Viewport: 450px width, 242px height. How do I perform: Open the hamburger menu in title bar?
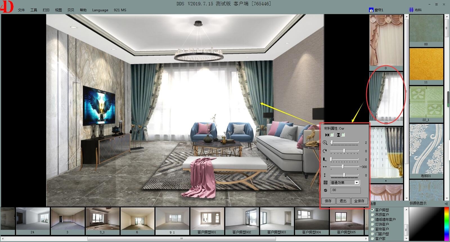[436, 4]
